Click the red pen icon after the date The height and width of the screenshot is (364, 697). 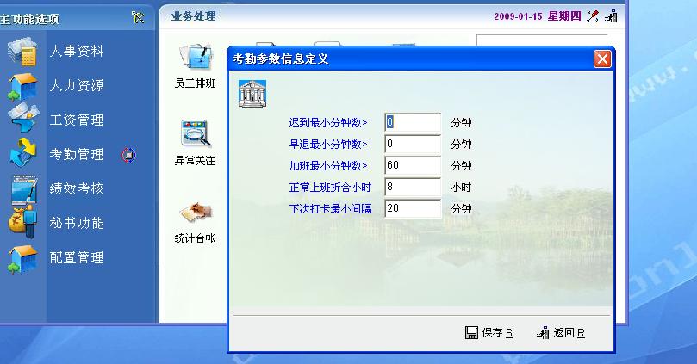[593, 15]
